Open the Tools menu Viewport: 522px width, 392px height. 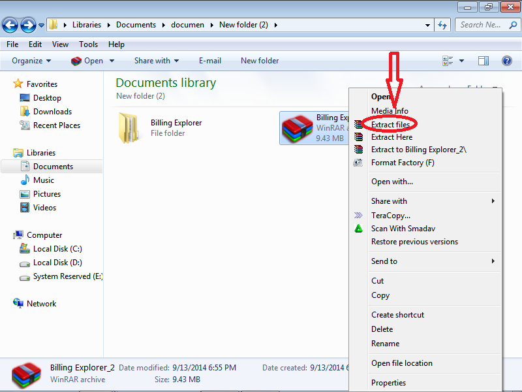pos(88,44)
